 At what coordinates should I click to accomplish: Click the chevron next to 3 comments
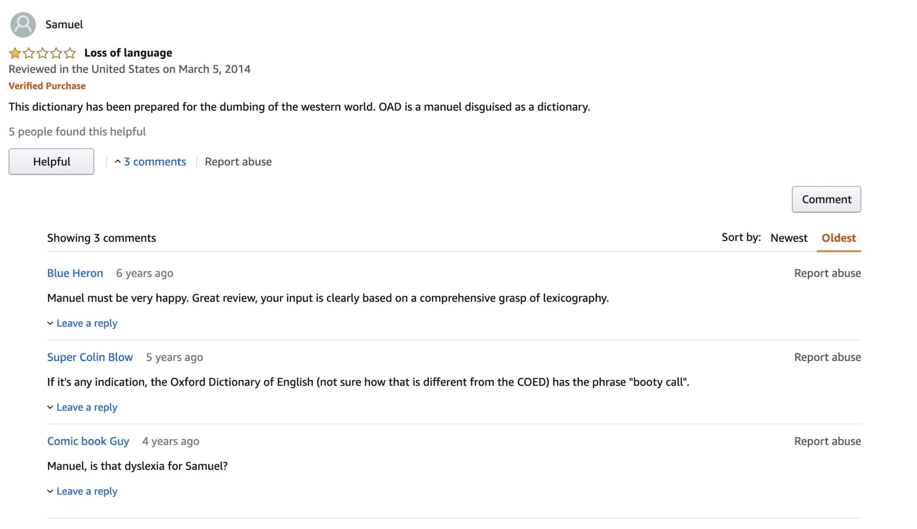[x=118, y=161]
